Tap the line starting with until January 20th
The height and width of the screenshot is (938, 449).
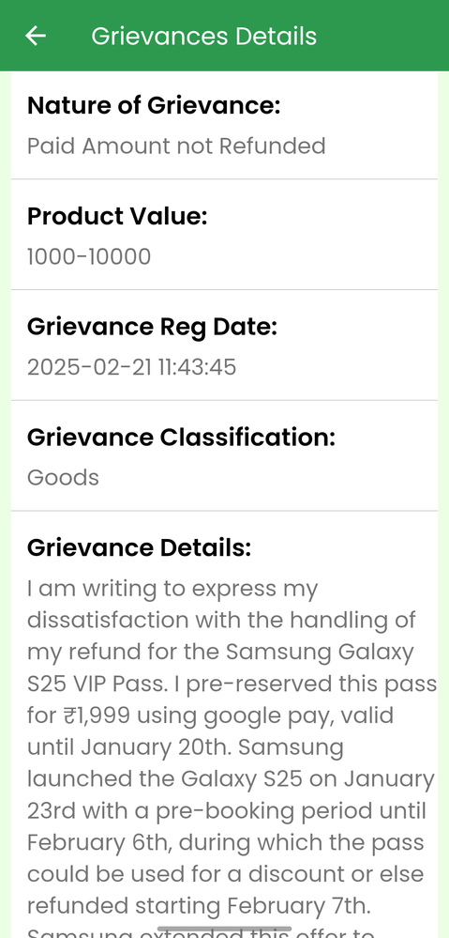pos(186,747)
